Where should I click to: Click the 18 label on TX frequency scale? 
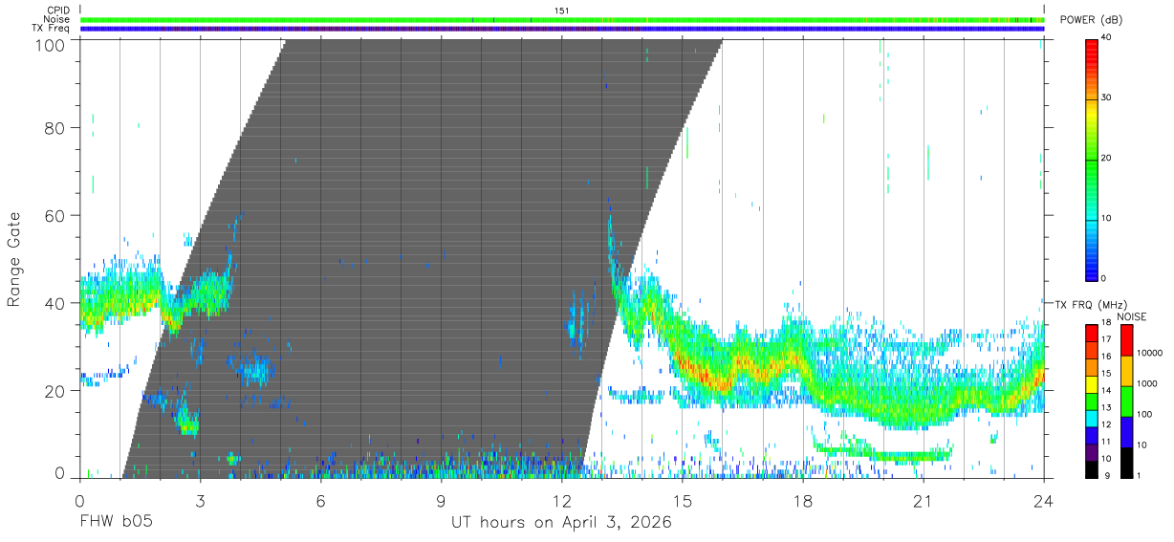pyautogui.click(x=1105, y=323)
